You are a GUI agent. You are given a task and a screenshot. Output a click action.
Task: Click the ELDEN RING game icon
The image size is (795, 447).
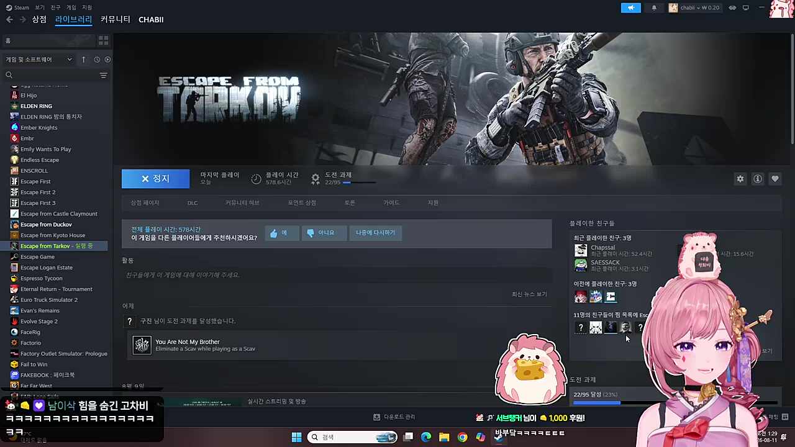tap(14, 106)
